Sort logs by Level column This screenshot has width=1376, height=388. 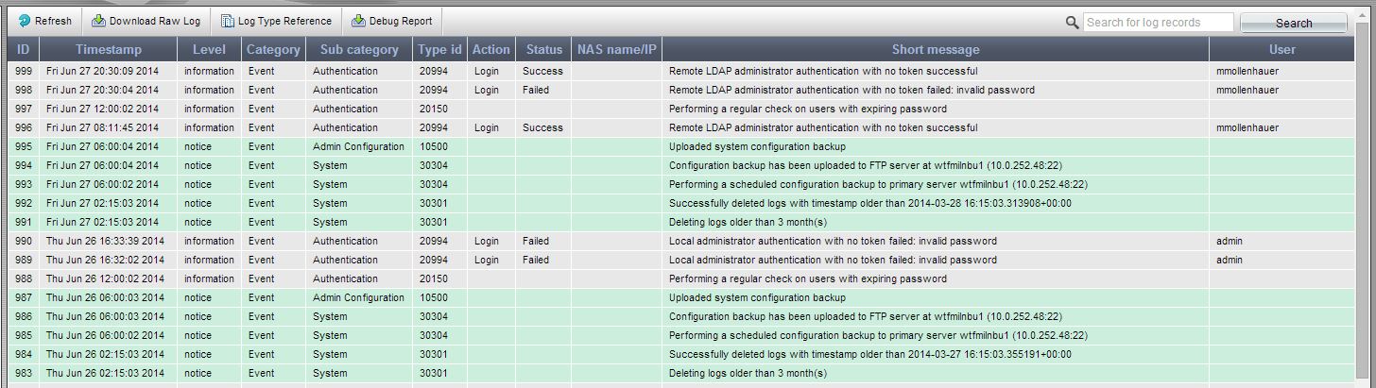click(x=209, y=49)
